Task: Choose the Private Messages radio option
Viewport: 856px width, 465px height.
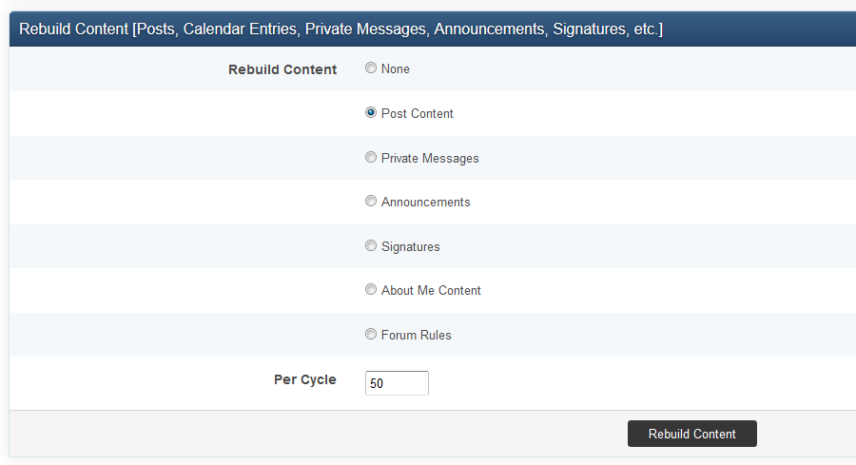Action: point(371,158)
